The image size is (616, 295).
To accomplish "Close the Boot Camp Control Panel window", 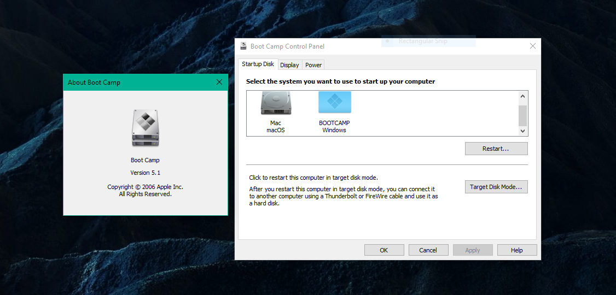I will 533,46.
